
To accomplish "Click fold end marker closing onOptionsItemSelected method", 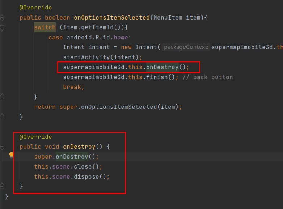I will point(2,117).
